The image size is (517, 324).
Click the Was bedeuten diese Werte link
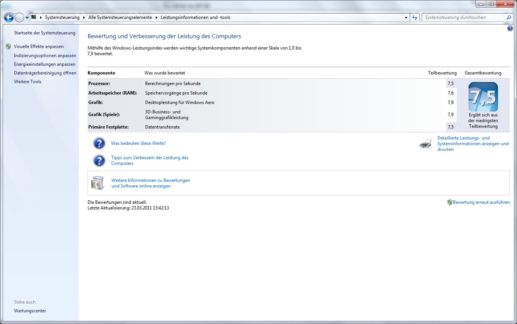(x=138, y=143)
